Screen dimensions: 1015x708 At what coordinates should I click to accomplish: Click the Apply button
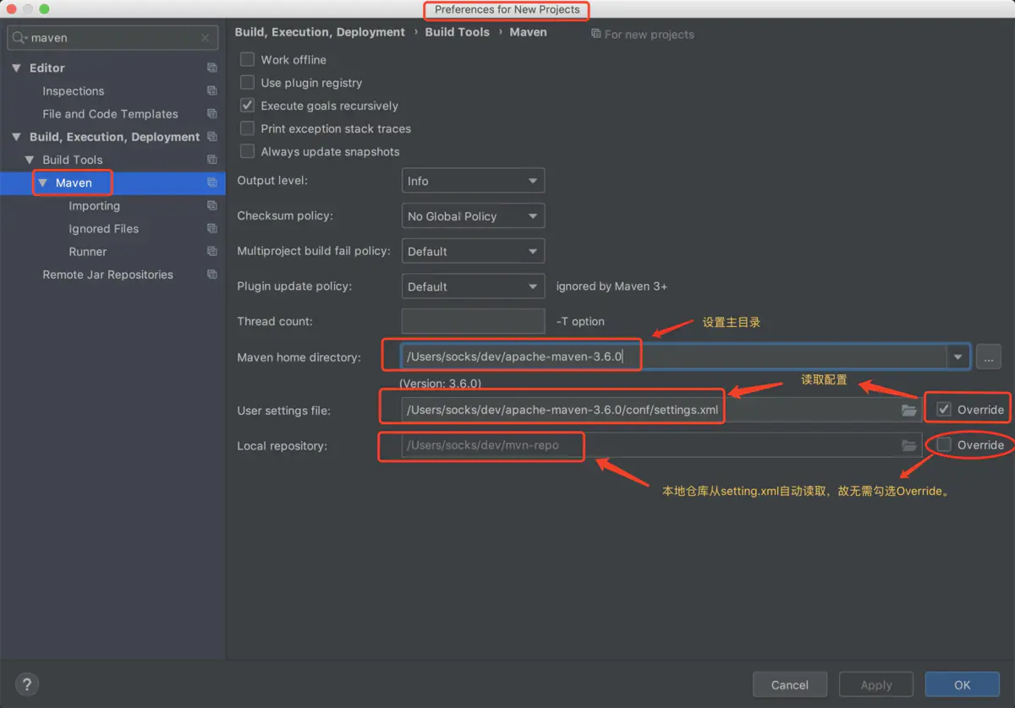pos(875,684)
